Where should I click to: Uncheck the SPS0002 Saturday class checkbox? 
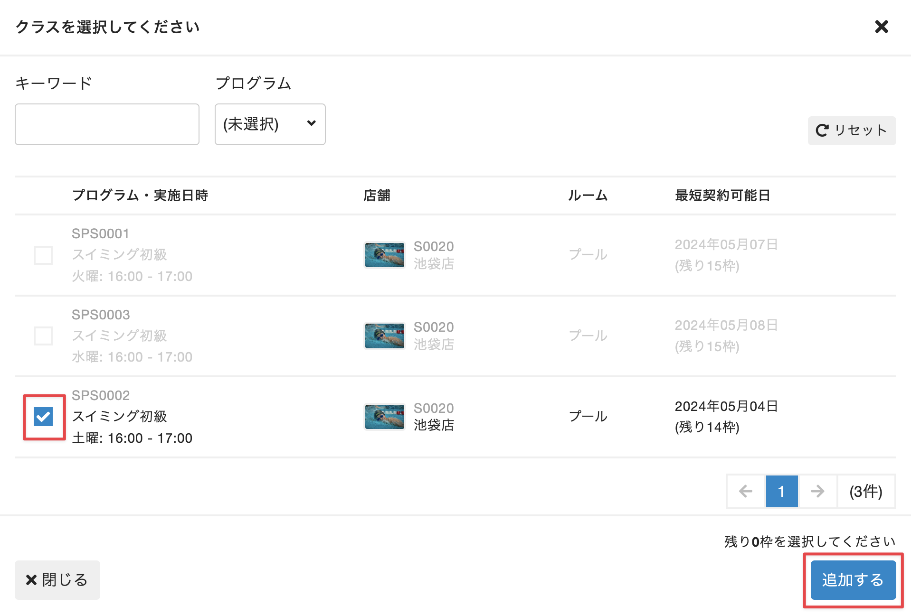click(x=43, y=417)
